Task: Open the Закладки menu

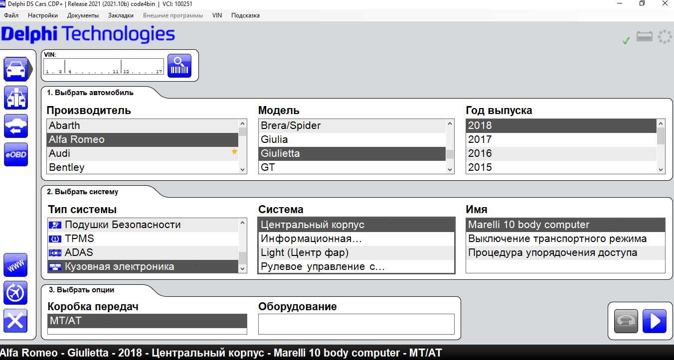Action: (x=121, y=15)
